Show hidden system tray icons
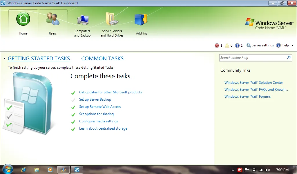This screenshot has height=174, width=297. (x=233, y=170)
